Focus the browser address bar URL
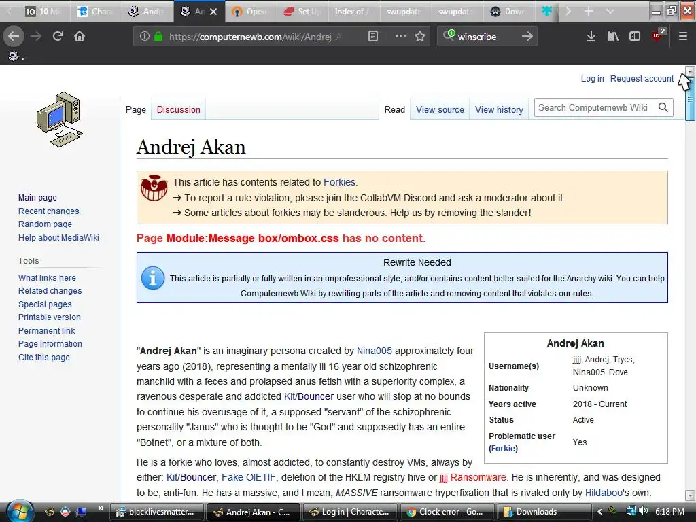This screenshot has width=696, height=522. (x=256, y=37)
